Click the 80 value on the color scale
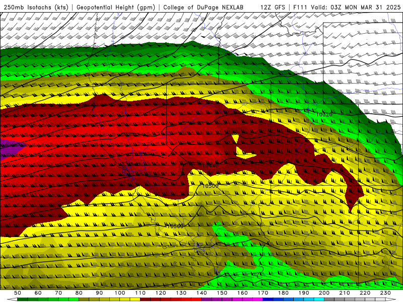Viewport: 403px width, 302px height. 79,293
